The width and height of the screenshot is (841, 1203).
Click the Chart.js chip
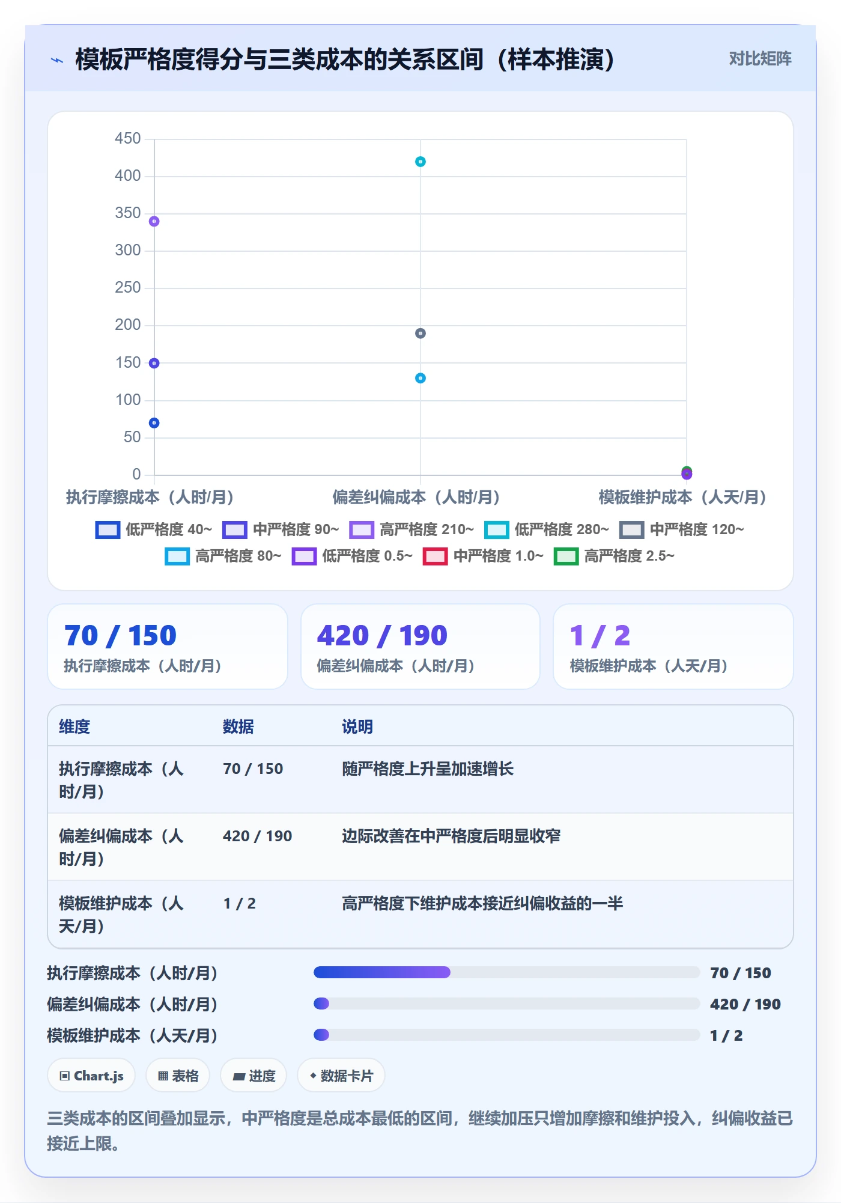click(x=91, y=1076)
